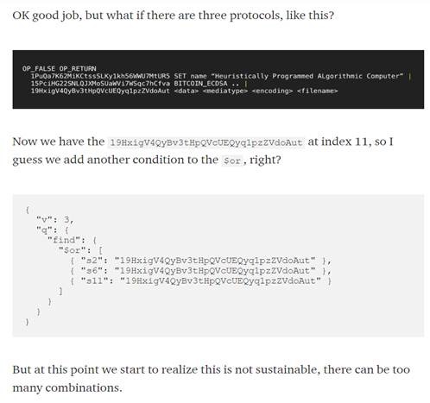Click the 19HxigV4QyBv3tHpQVcUEQyq1pzZVdoAut address in dark block
Screen dimensions: 430x403
coord(100,91)
